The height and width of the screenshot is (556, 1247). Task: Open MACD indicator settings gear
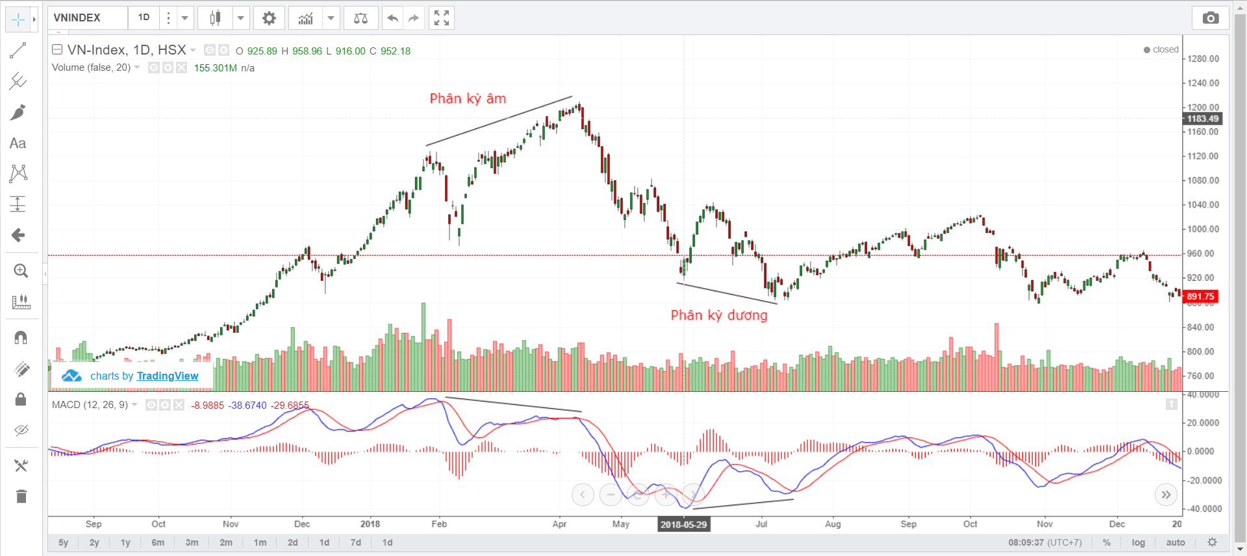[165, 405]
